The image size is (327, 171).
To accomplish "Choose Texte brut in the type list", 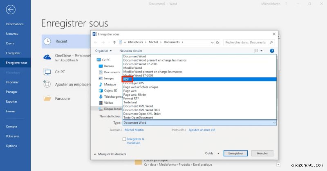I will pyautogui.click(x=199, y=102).
